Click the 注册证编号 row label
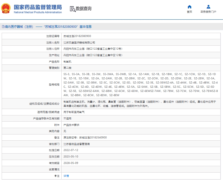Viewport: 223px width, 181px height. 53,36
